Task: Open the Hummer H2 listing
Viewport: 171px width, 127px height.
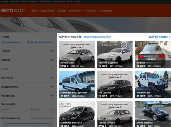Action: [x=153, y=84]
